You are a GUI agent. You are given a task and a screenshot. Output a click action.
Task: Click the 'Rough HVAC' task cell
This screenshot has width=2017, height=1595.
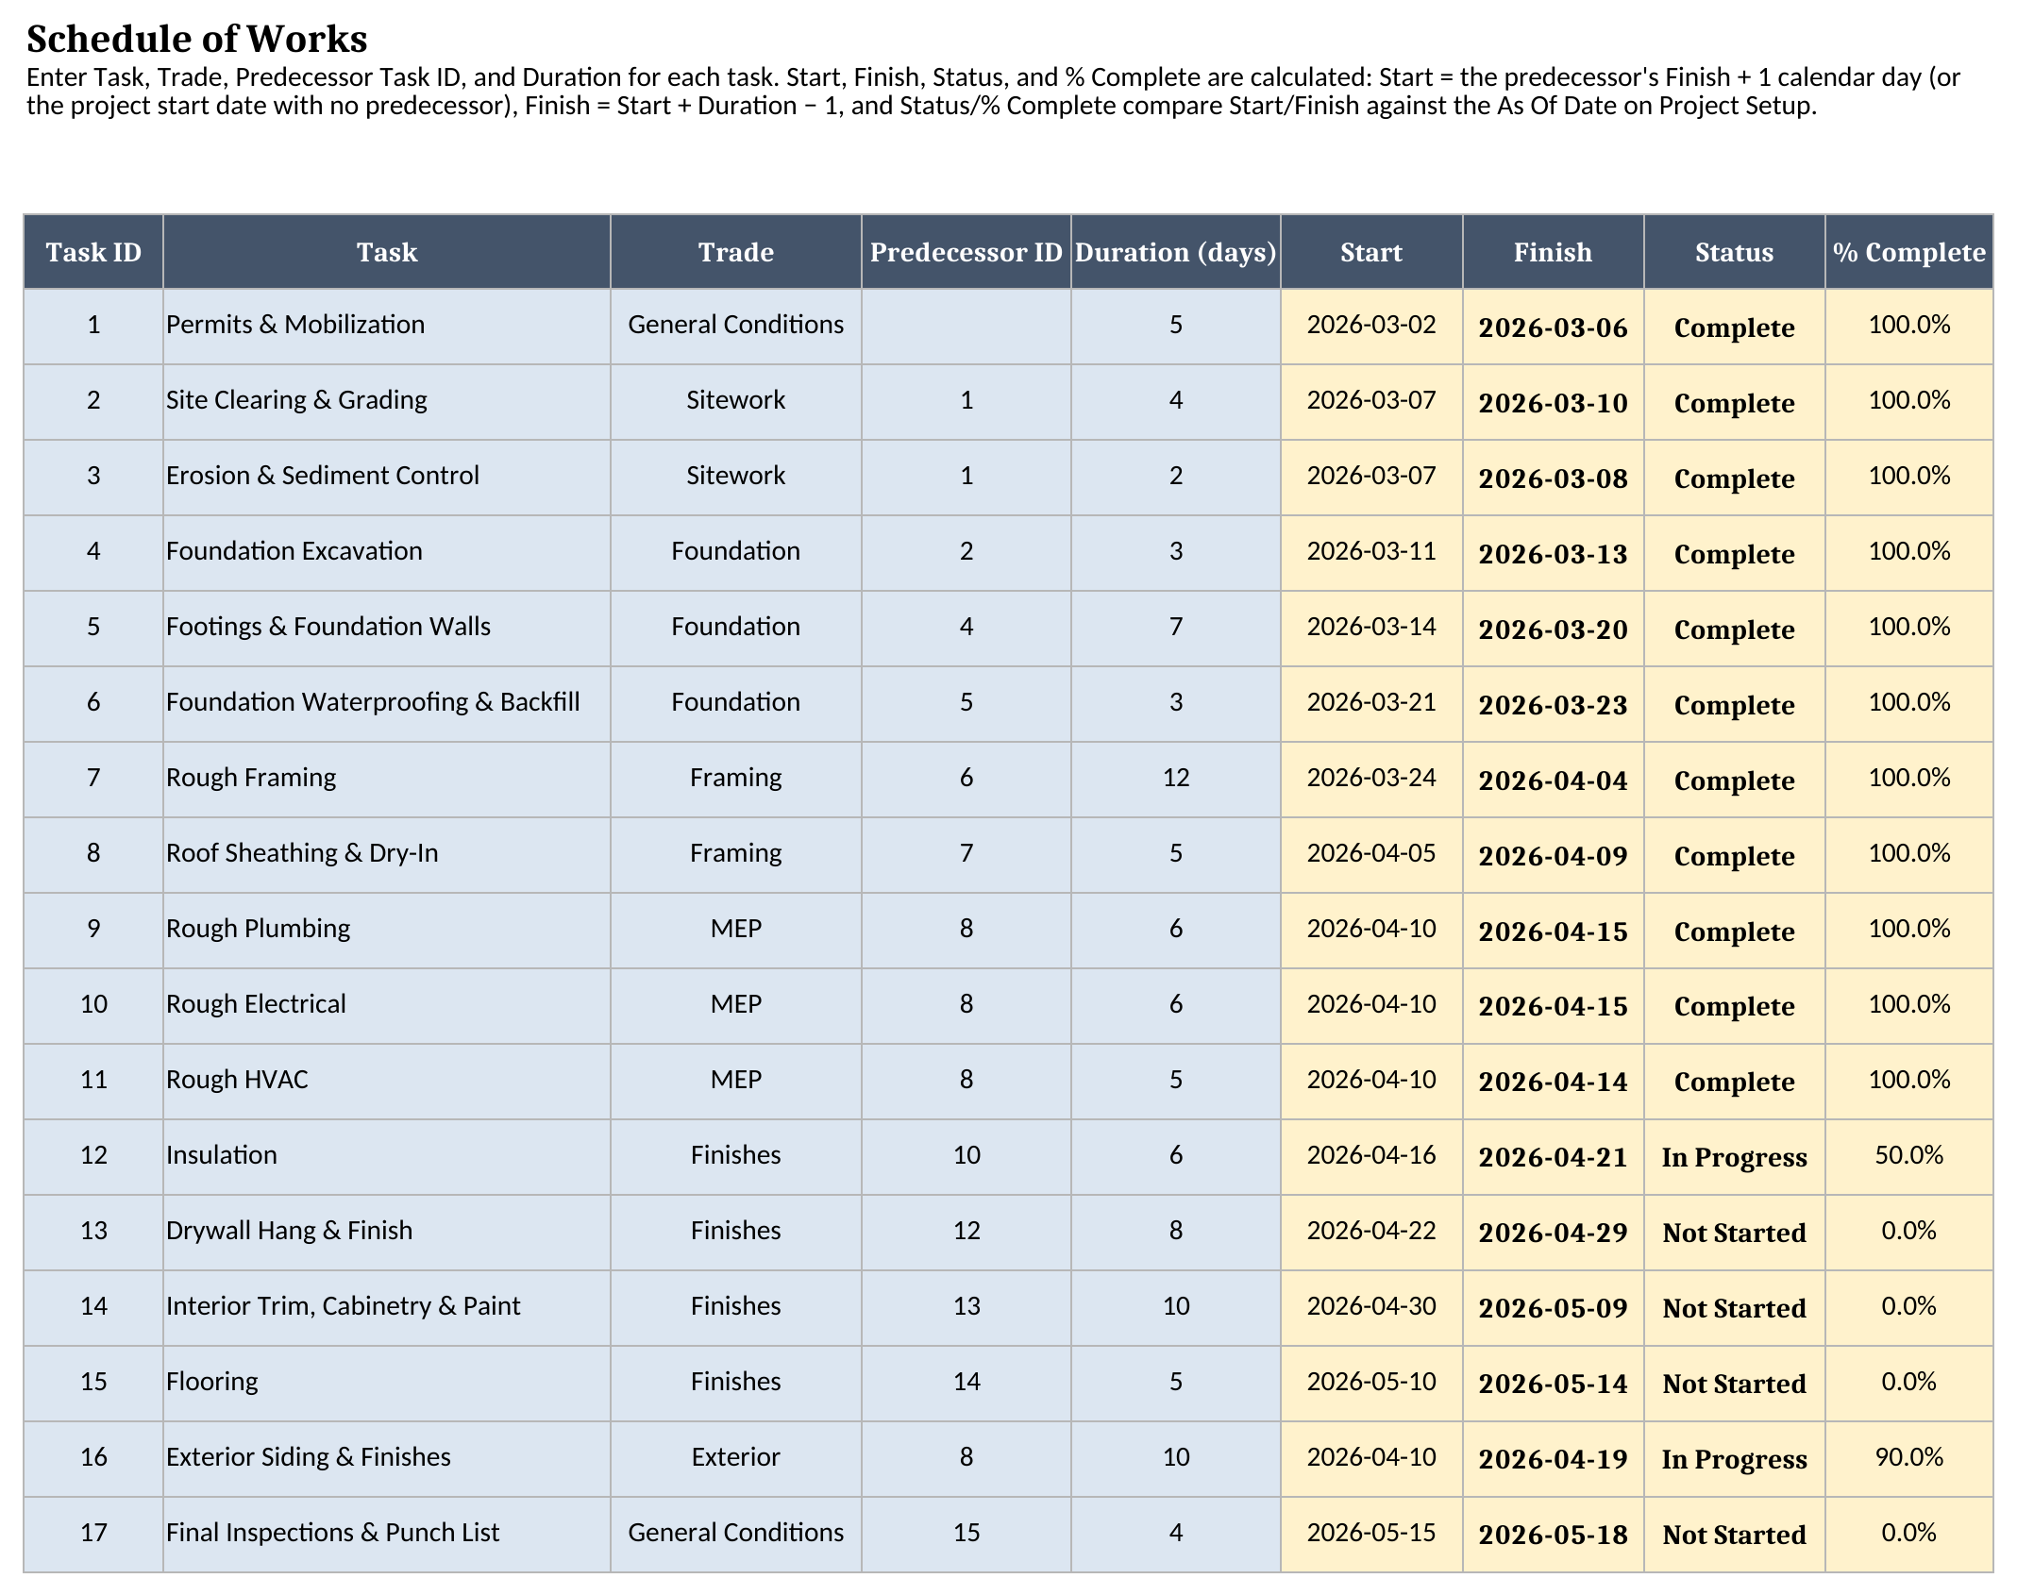387,1082
